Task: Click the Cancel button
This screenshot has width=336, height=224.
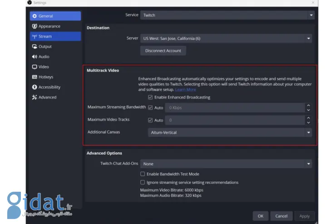Action: (x=282, y=216)
